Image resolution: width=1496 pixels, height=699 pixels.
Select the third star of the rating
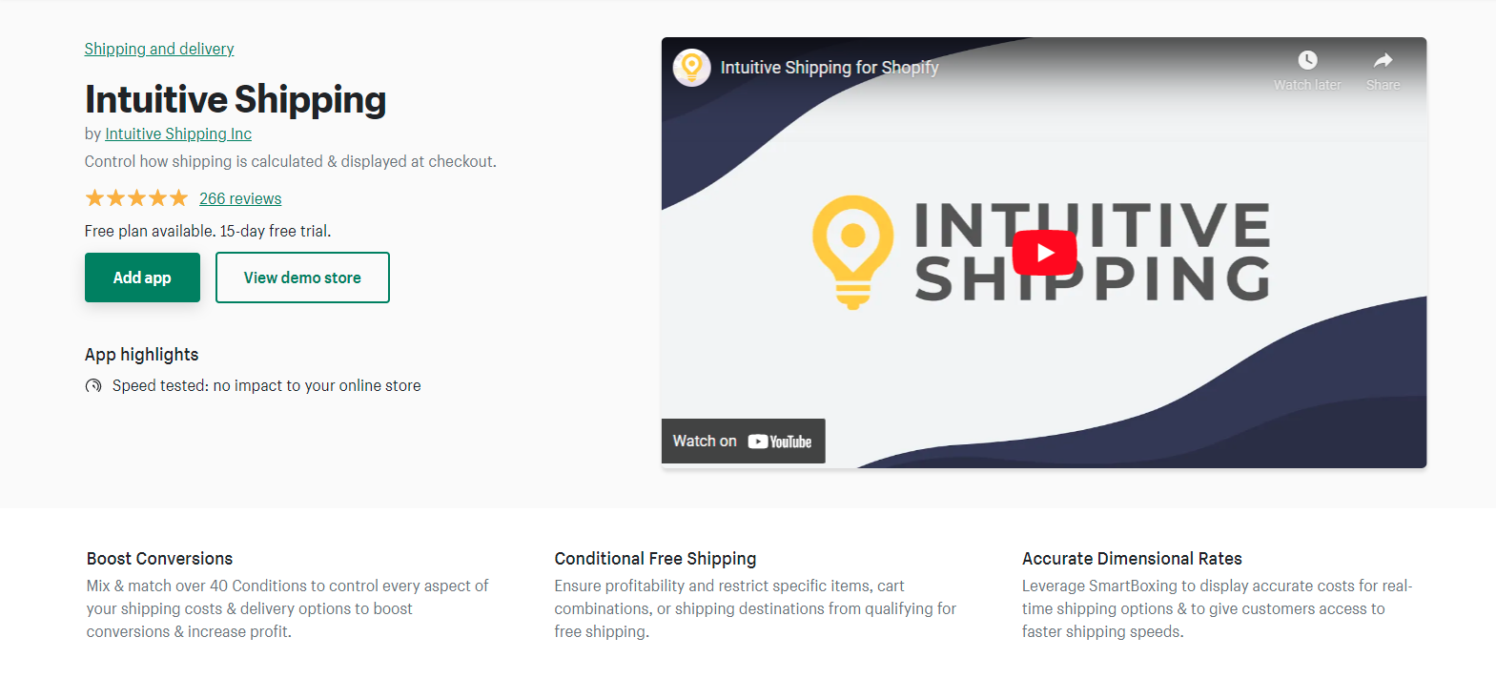136,197
